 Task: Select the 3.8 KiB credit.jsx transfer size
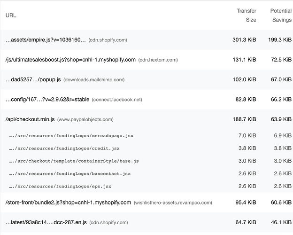247,148
